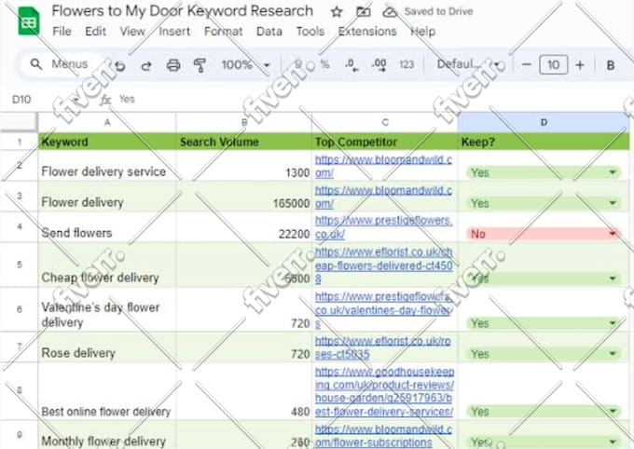Viewport: 634px width, 449px height.
Task: Increase decimal places button
Action: pyautogui.click(x=379, y=64)
